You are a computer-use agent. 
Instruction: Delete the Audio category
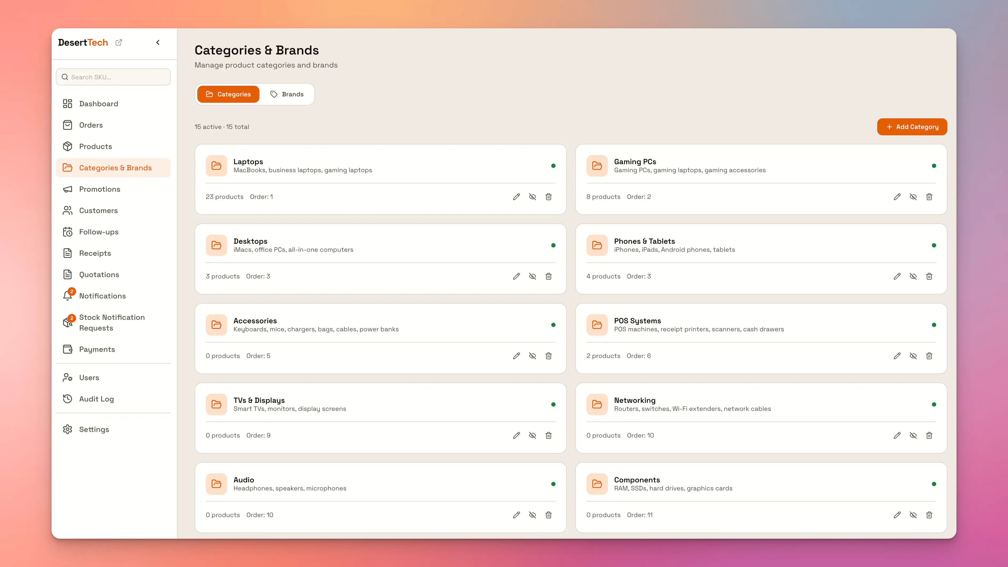549,515
